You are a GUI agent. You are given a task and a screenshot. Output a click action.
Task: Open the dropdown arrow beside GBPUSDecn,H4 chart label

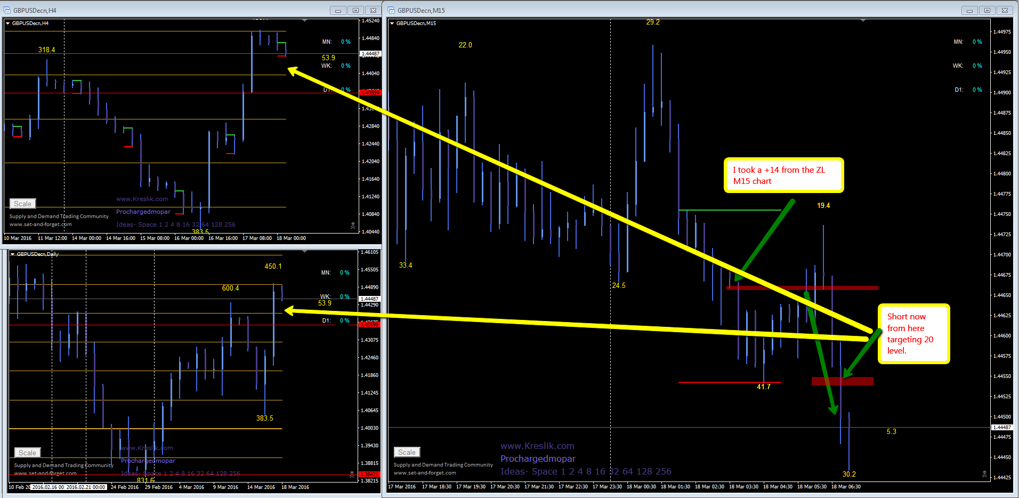[x=8, y=23]
